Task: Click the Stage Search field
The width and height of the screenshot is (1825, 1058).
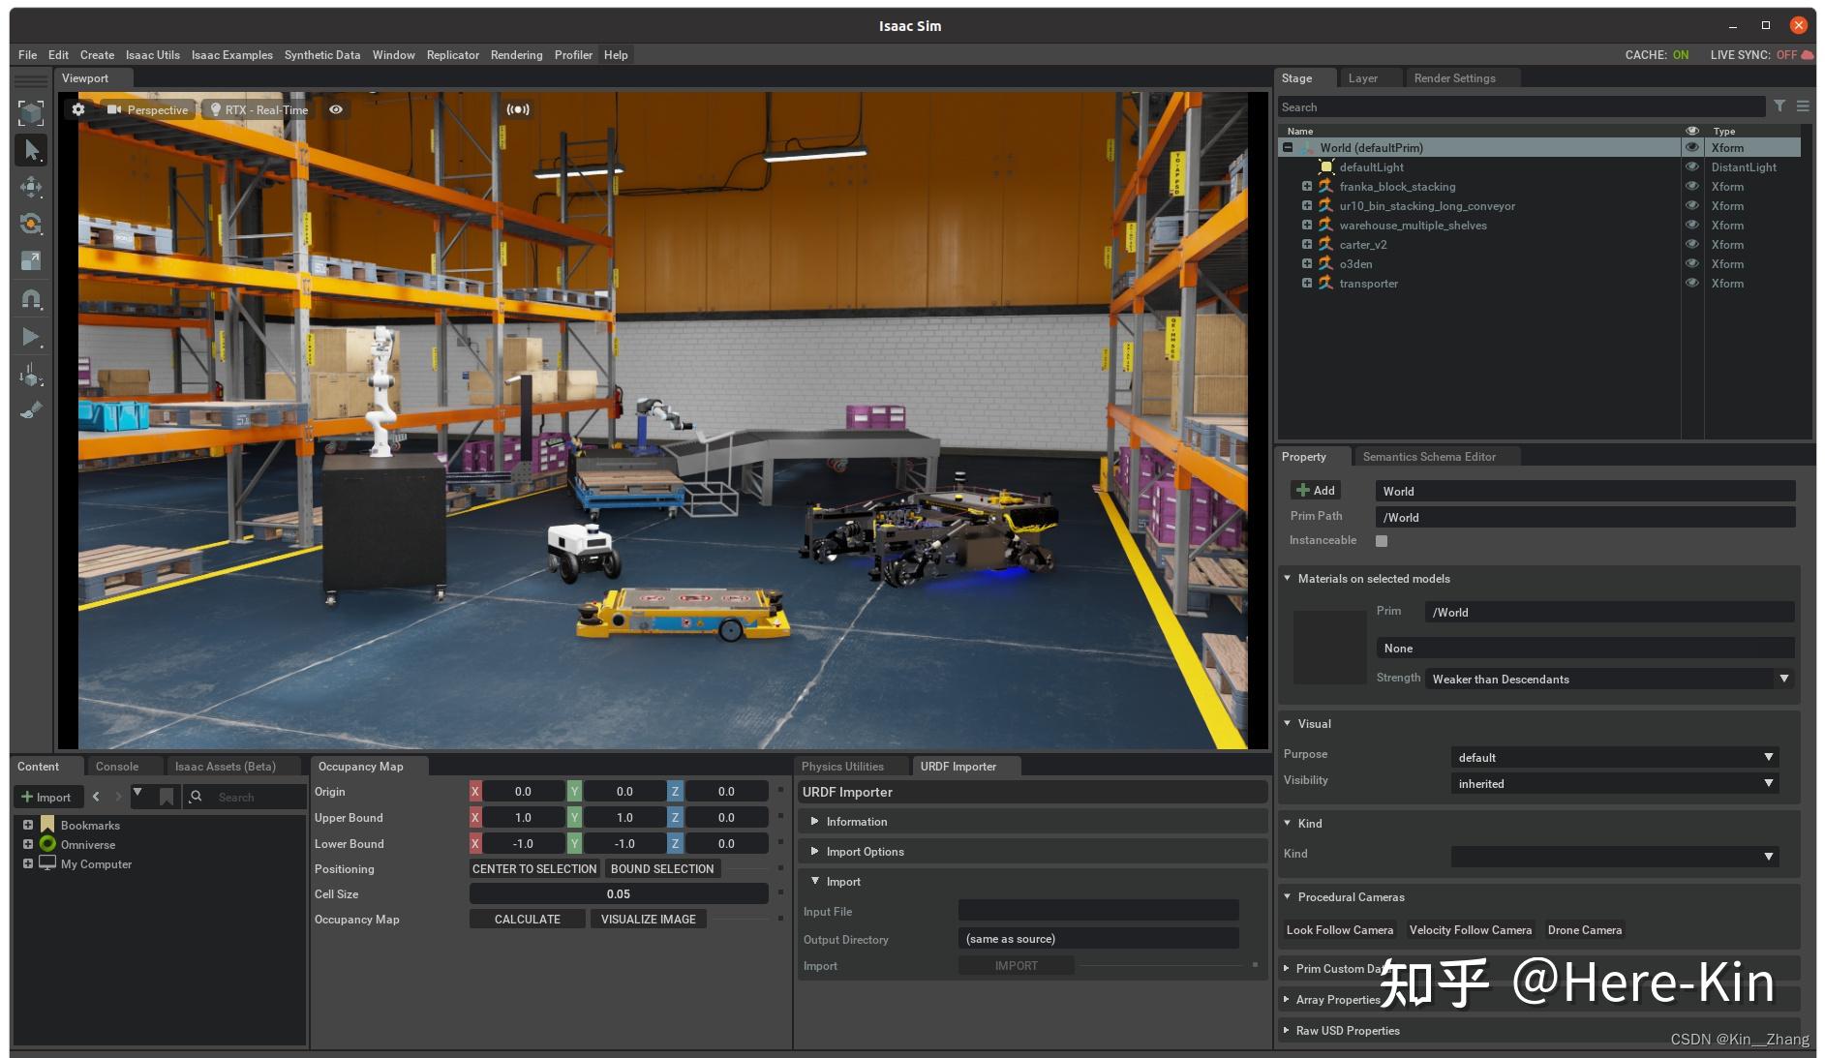Action: (x=1520, y=107)
